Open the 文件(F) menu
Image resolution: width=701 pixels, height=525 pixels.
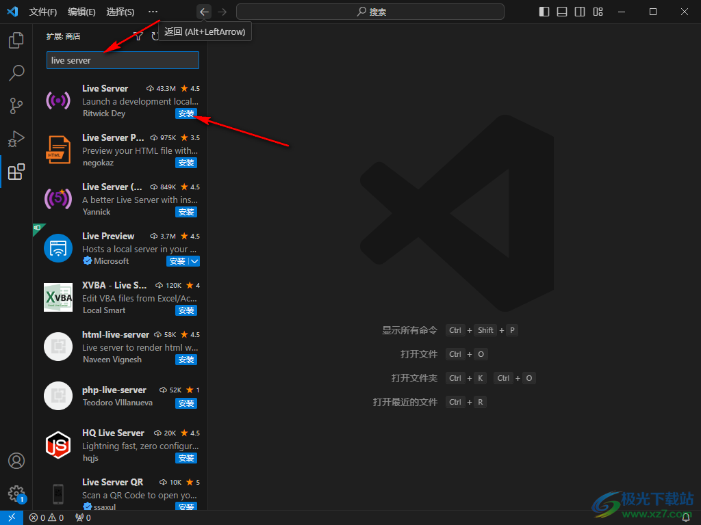[x=43, y=12]
